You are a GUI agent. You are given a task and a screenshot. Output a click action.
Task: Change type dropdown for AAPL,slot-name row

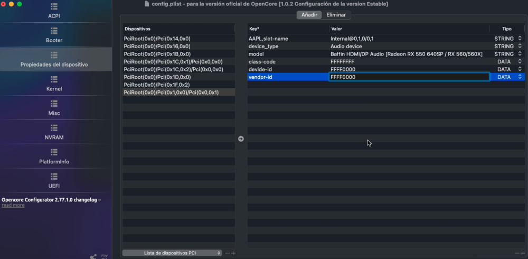520,39
